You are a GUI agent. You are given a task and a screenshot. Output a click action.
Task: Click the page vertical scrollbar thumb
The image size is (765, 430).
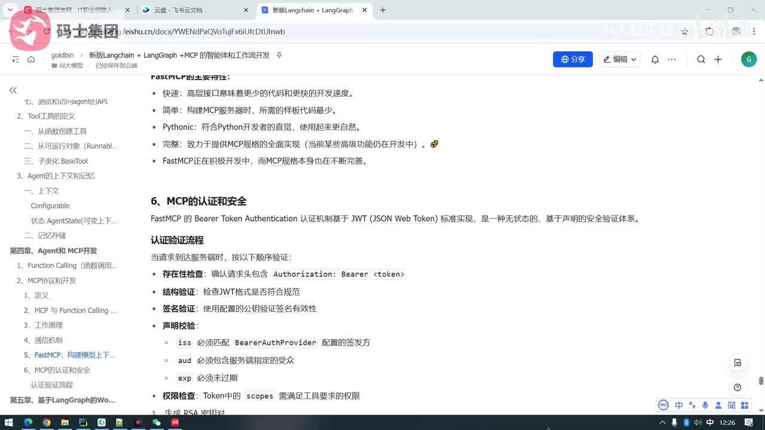[x=761, y=381]
